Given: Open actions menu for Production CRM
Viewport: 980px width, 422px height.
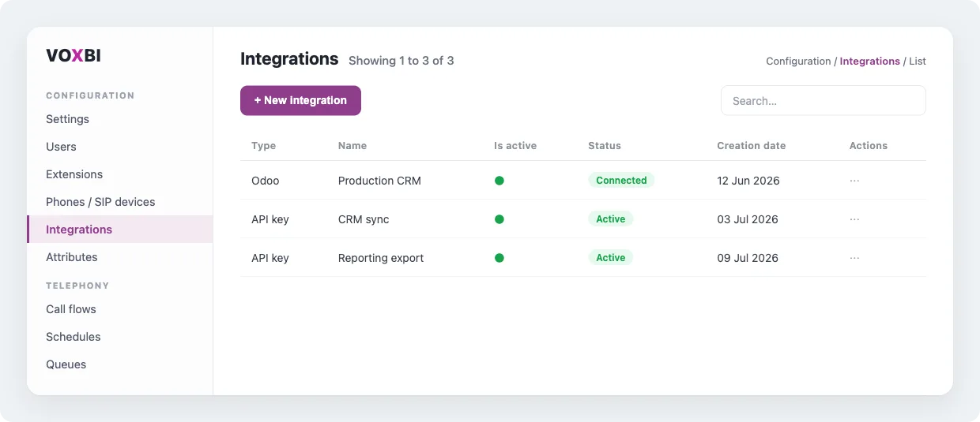Looking at the screenshot, I should (x=854, y=181).
